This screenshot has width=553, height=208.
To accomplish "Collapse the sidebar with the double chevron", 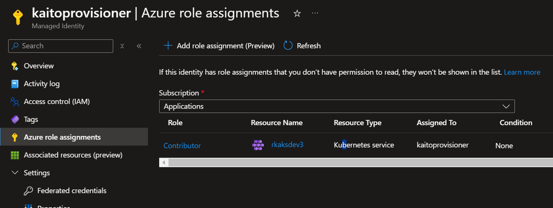I will [x=139, y=46].
